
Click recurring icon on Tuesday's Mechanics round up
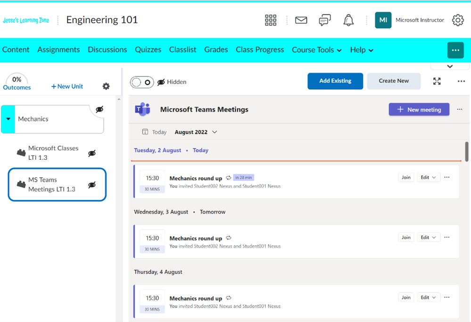pyautogui.click(x=229, y=178)
